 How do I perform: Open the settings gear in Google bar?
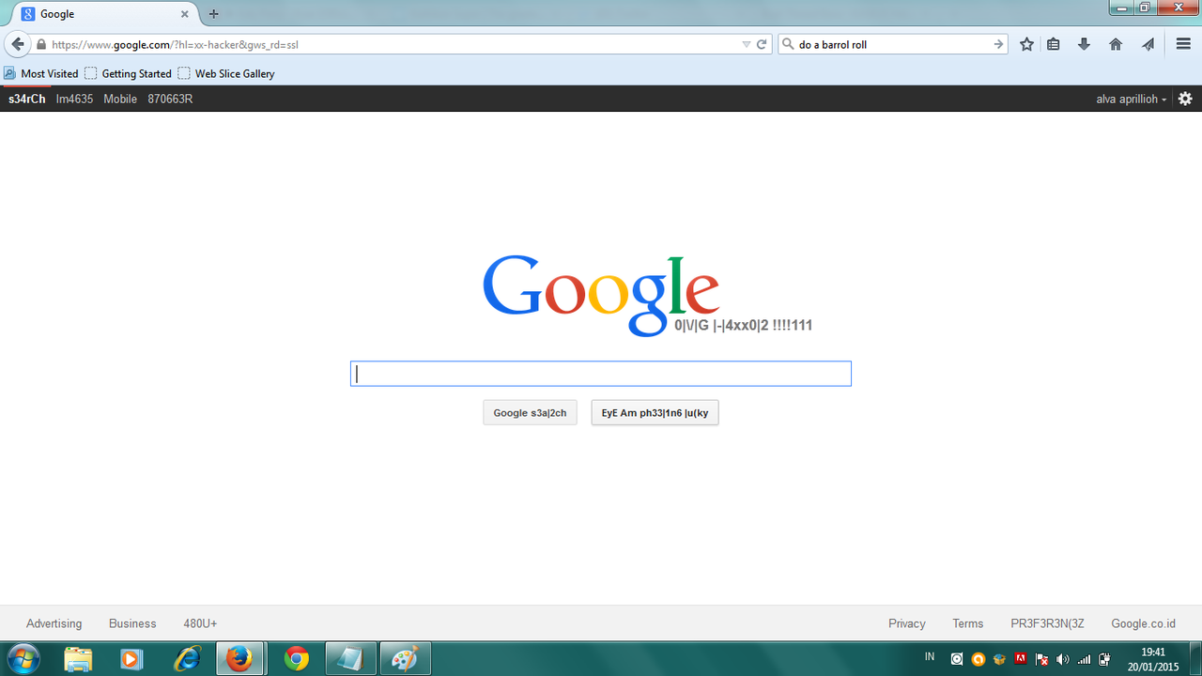pyautogui.click(x=1185, y=99)
